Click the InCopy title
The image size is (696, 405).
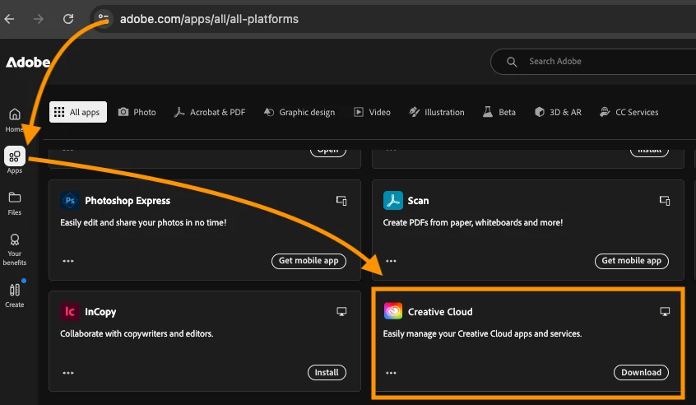coord(100,312)
